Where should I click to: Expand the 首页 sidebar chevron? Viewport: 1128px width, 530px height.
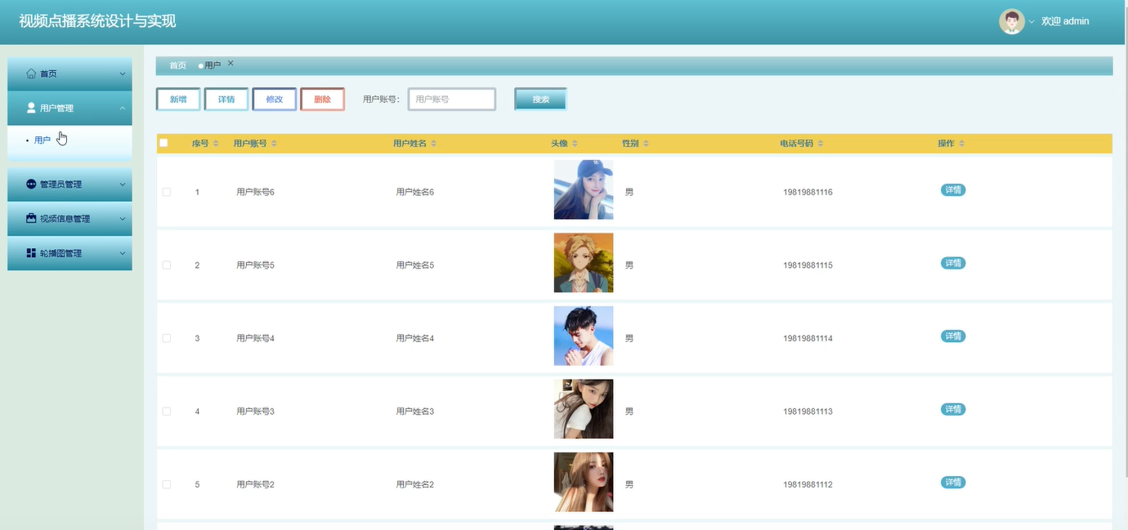(x=123, y=74)
